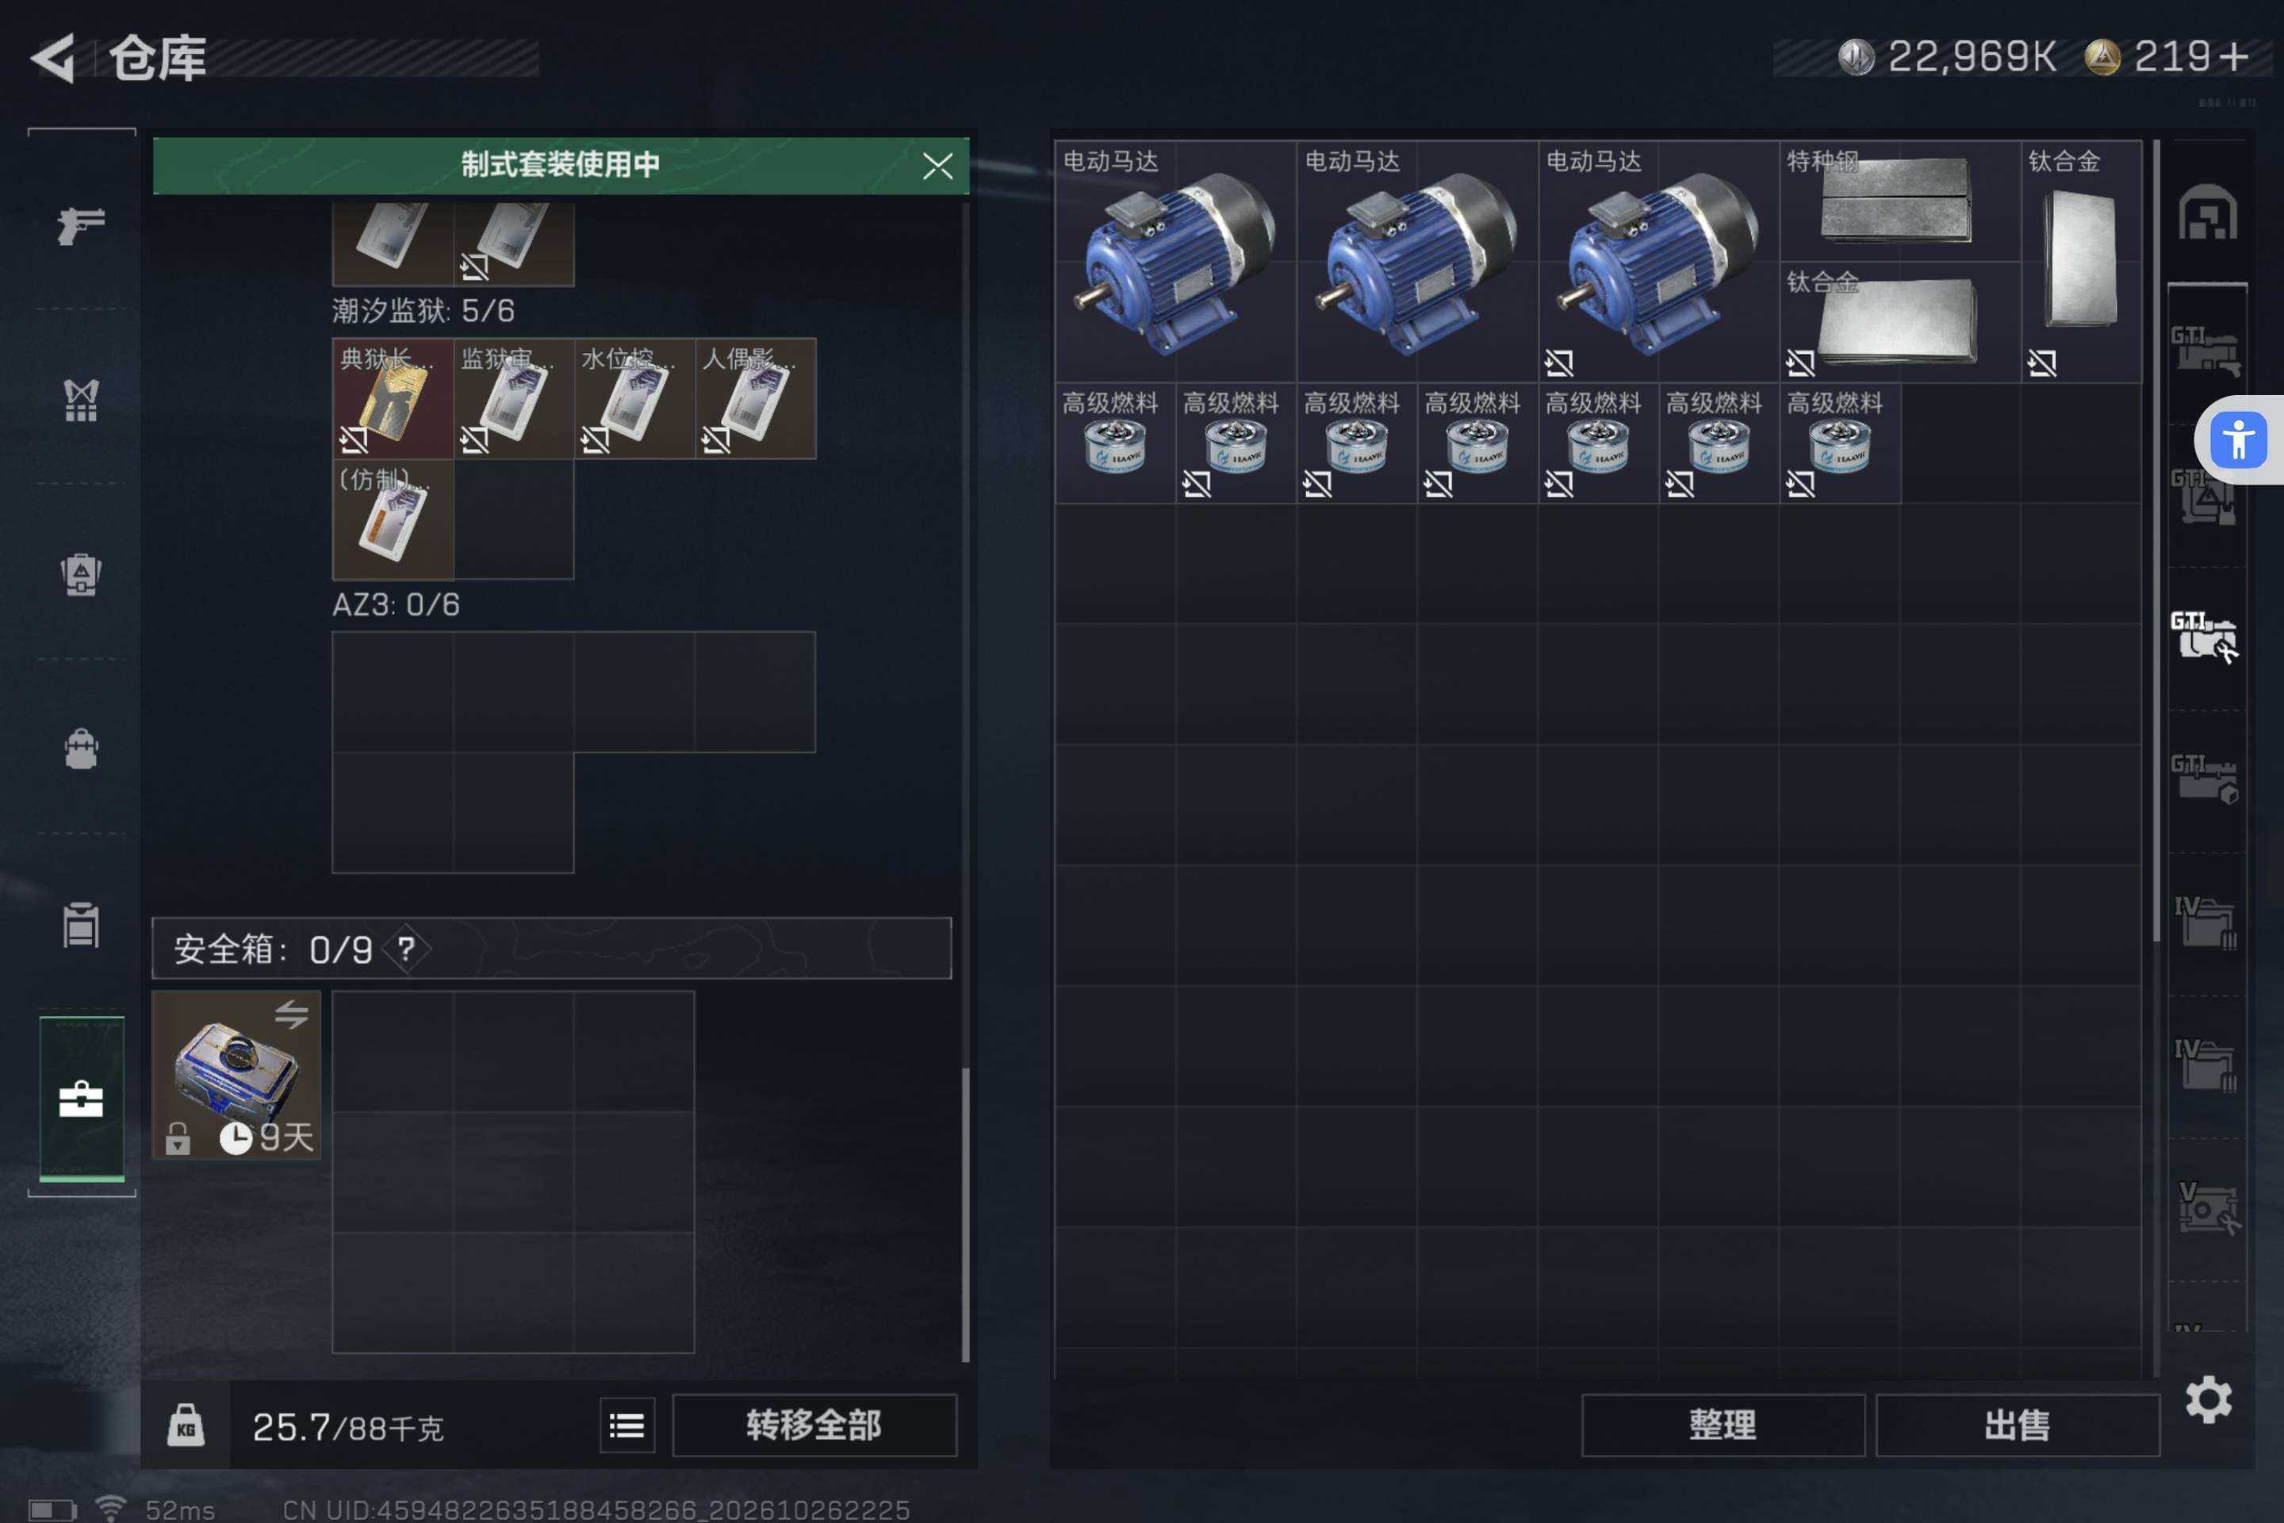Click the 出售 sell button

[2018, 1425]
